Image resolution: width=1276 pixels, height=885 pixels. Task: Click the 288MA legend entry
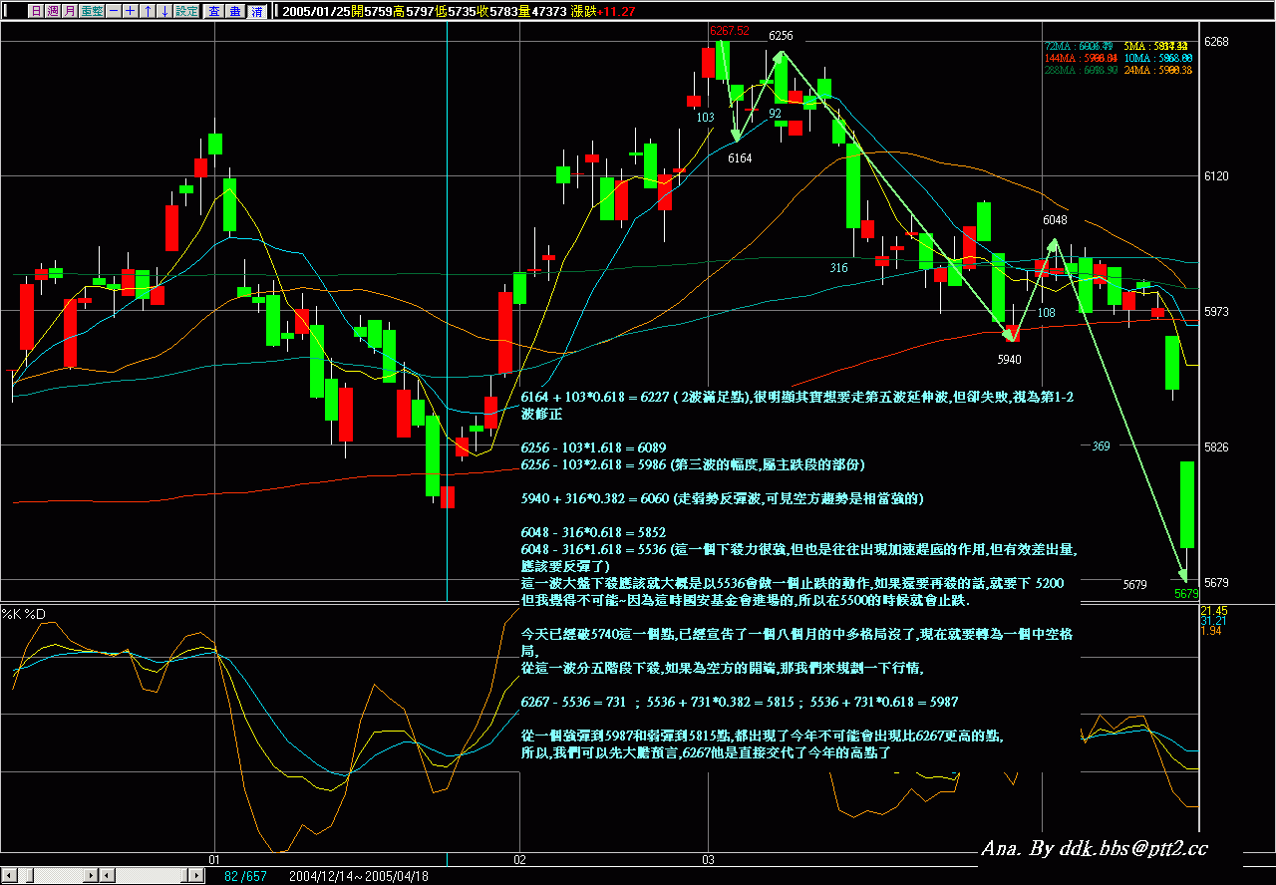click(1081, 70)
